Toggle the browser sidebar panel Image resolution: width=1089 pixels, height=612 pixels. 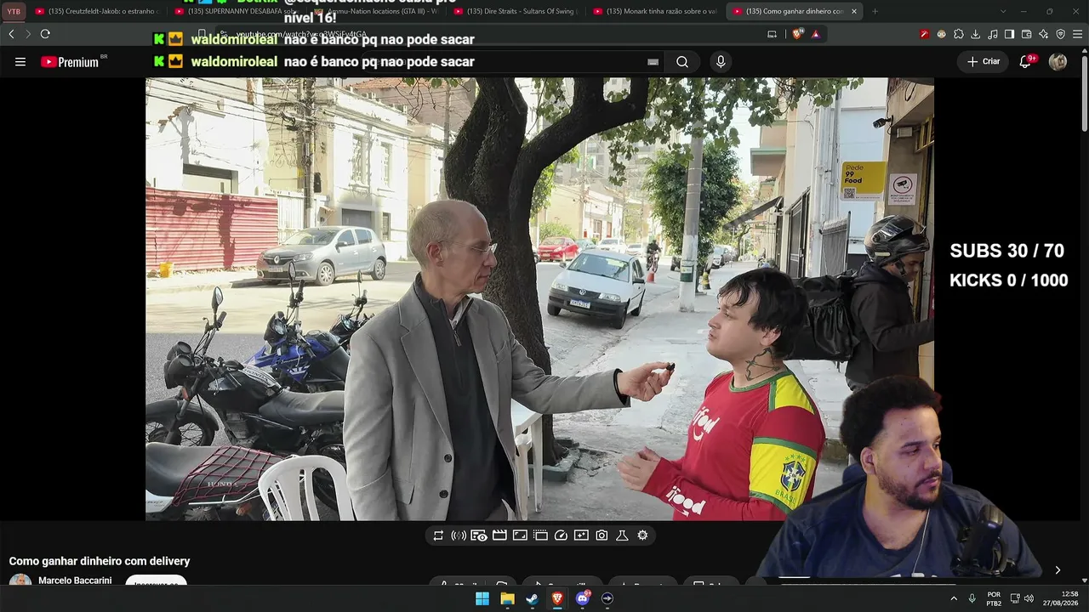[x=1009, y=34]
